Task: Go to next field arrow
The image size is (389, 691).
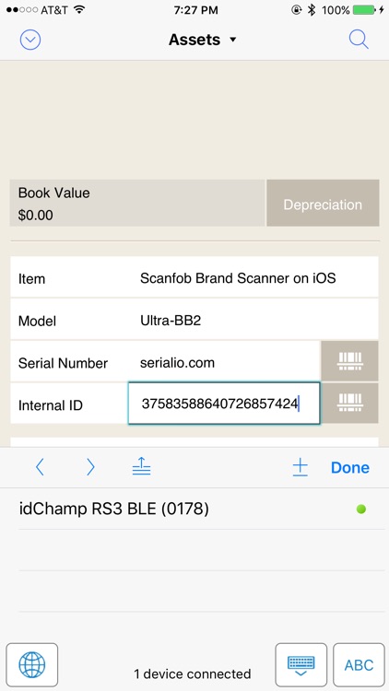Action: [x=90, y=467]
